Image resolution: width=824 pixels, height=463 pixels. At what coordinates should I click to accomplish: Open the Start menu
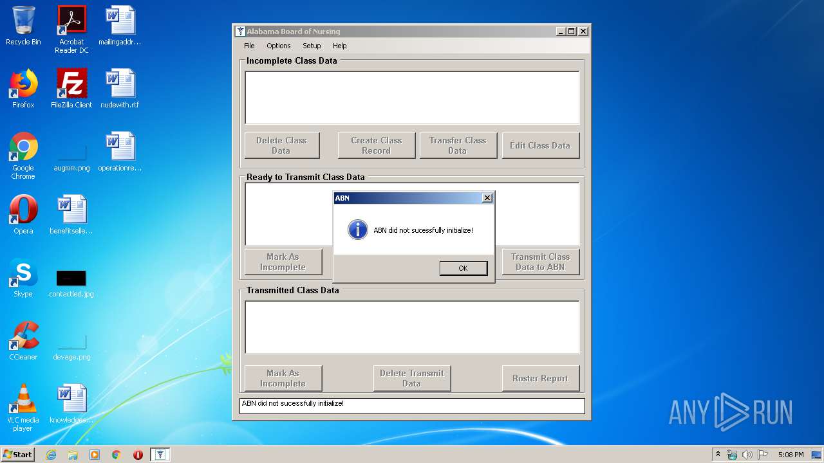pyautogui.click(x=18, y=455)
